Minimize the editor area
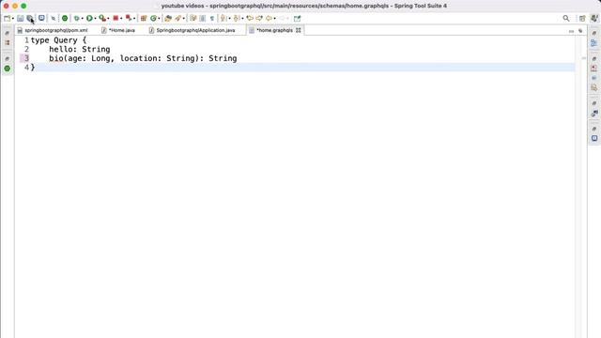The width and height of the screenshot is (601, 338). tap(572, 31)
